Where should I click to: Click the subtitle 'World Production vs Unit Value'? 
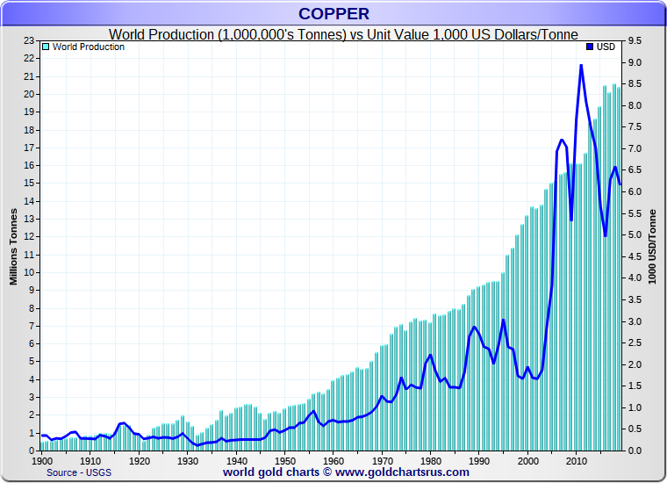pyautogui.click(x=343, y=34)
